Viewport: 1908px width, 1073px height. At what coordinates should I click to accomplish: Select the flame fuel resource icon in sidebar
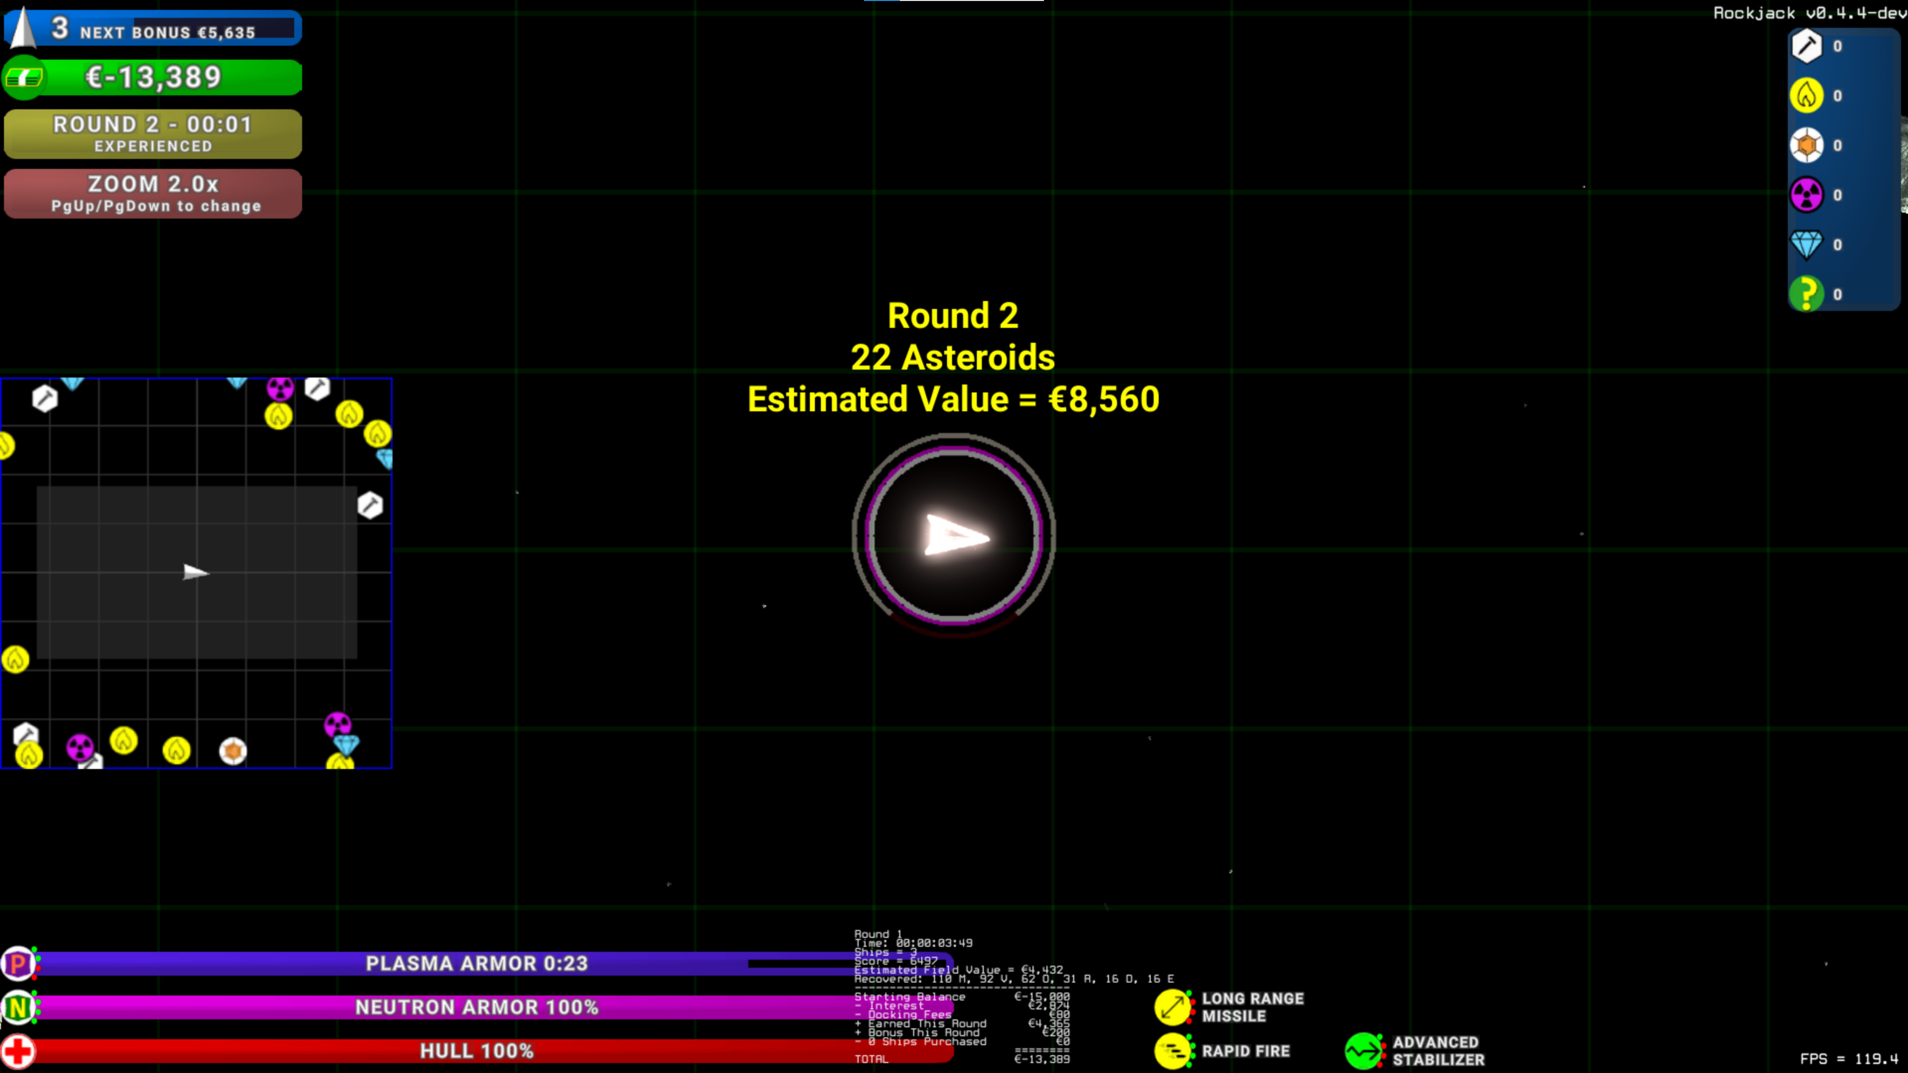pos(1807,95)
